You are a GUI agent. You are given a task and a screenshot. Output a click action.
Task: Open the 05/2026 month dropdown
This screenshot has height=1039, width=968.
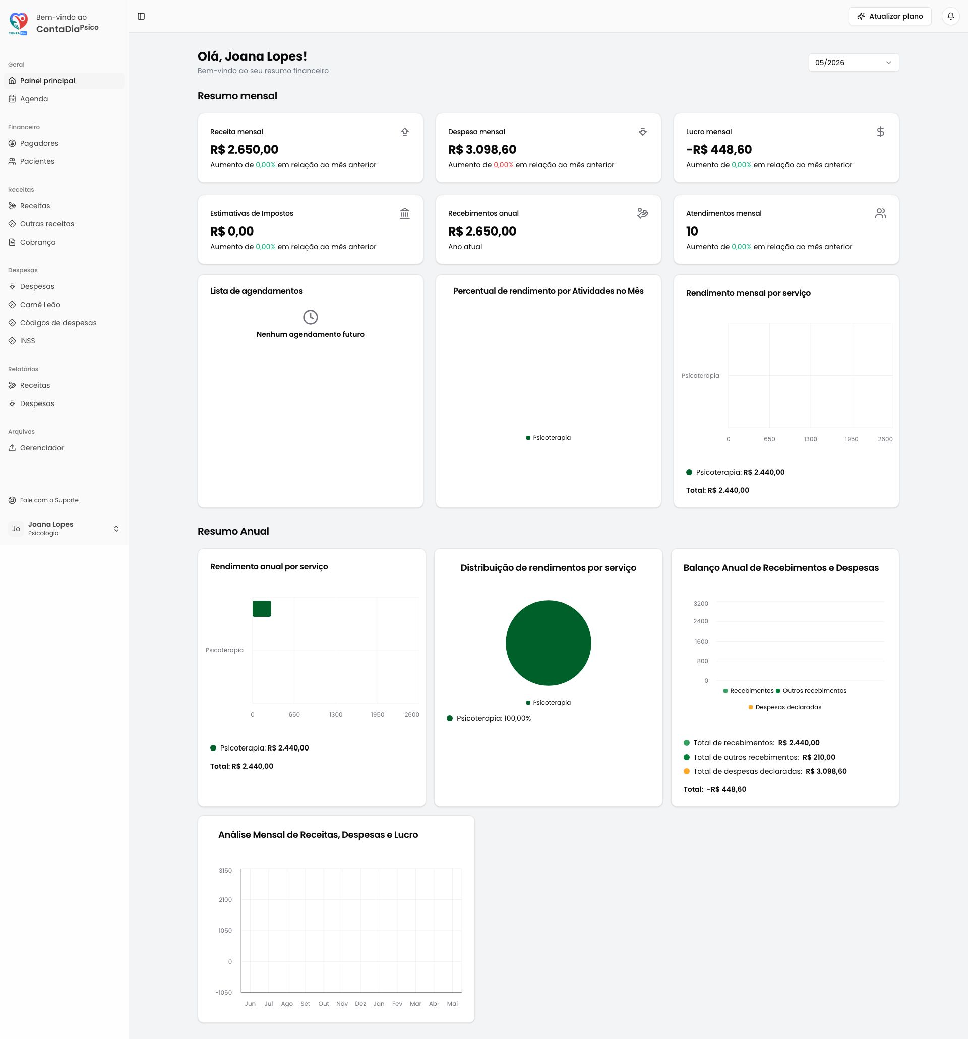(x=854, y=63)
